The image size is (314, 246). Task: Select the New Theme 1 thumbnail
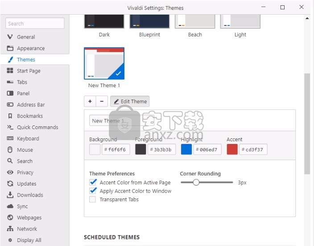click(104, 63)
